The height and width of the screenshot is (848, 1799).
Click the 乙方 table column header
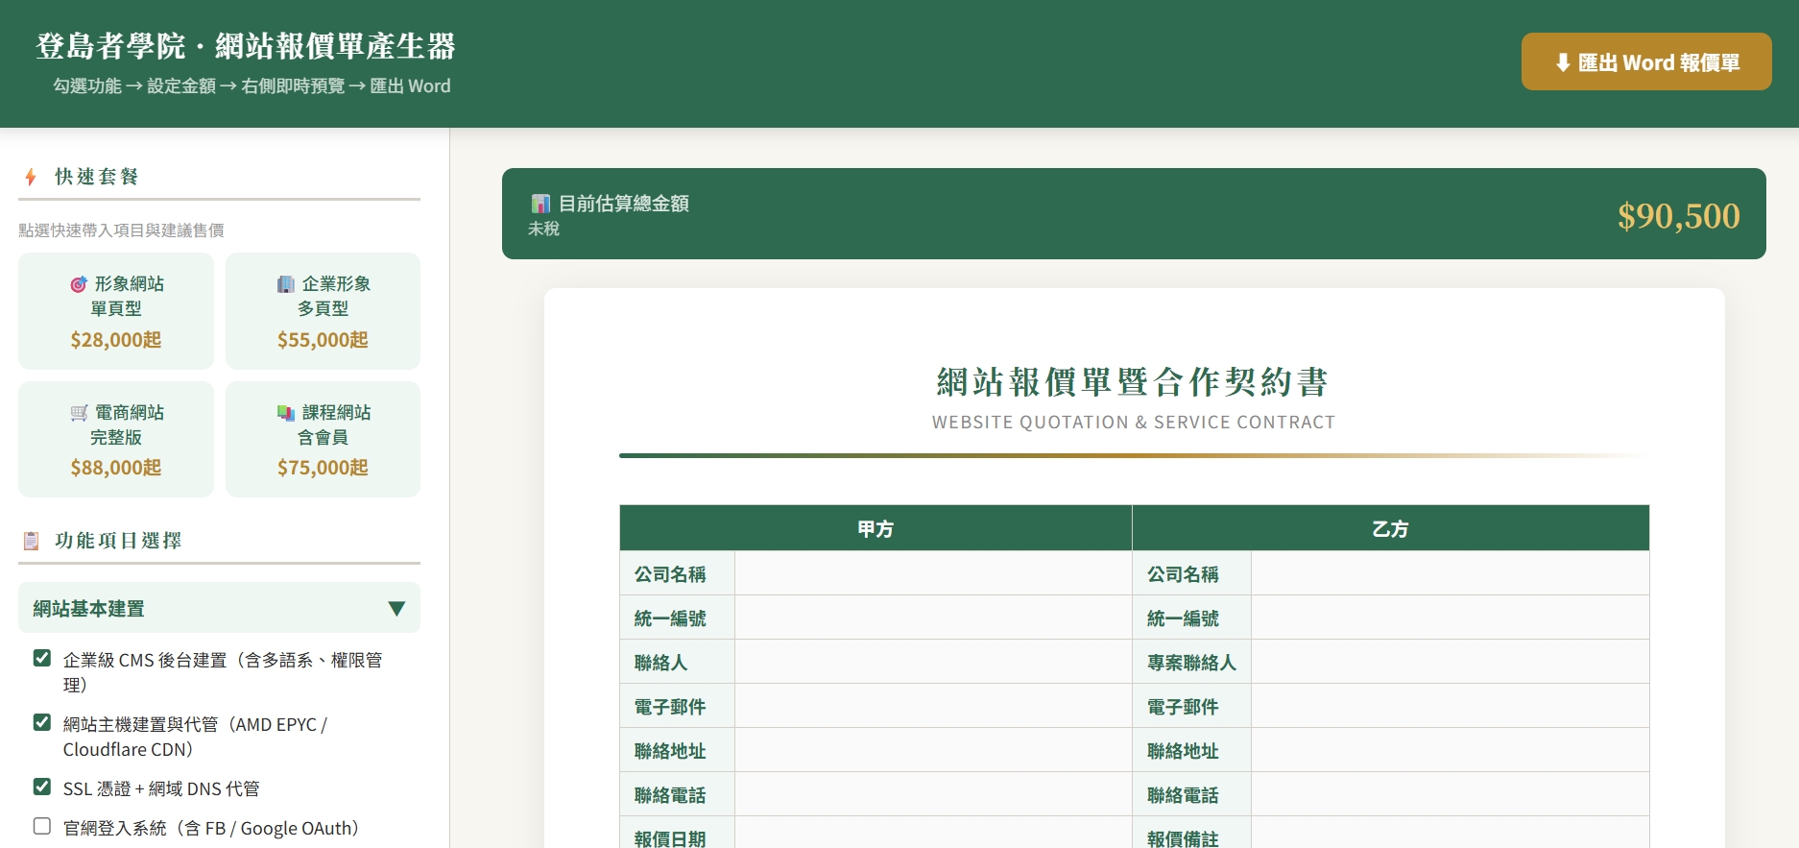[x=1390, y=528]
